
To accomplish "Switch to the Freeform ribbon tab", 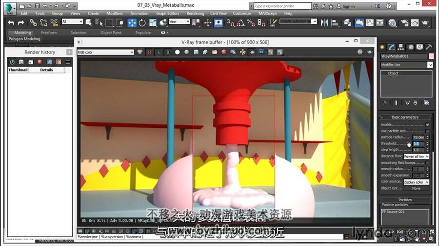I will [x=49, y=33].
